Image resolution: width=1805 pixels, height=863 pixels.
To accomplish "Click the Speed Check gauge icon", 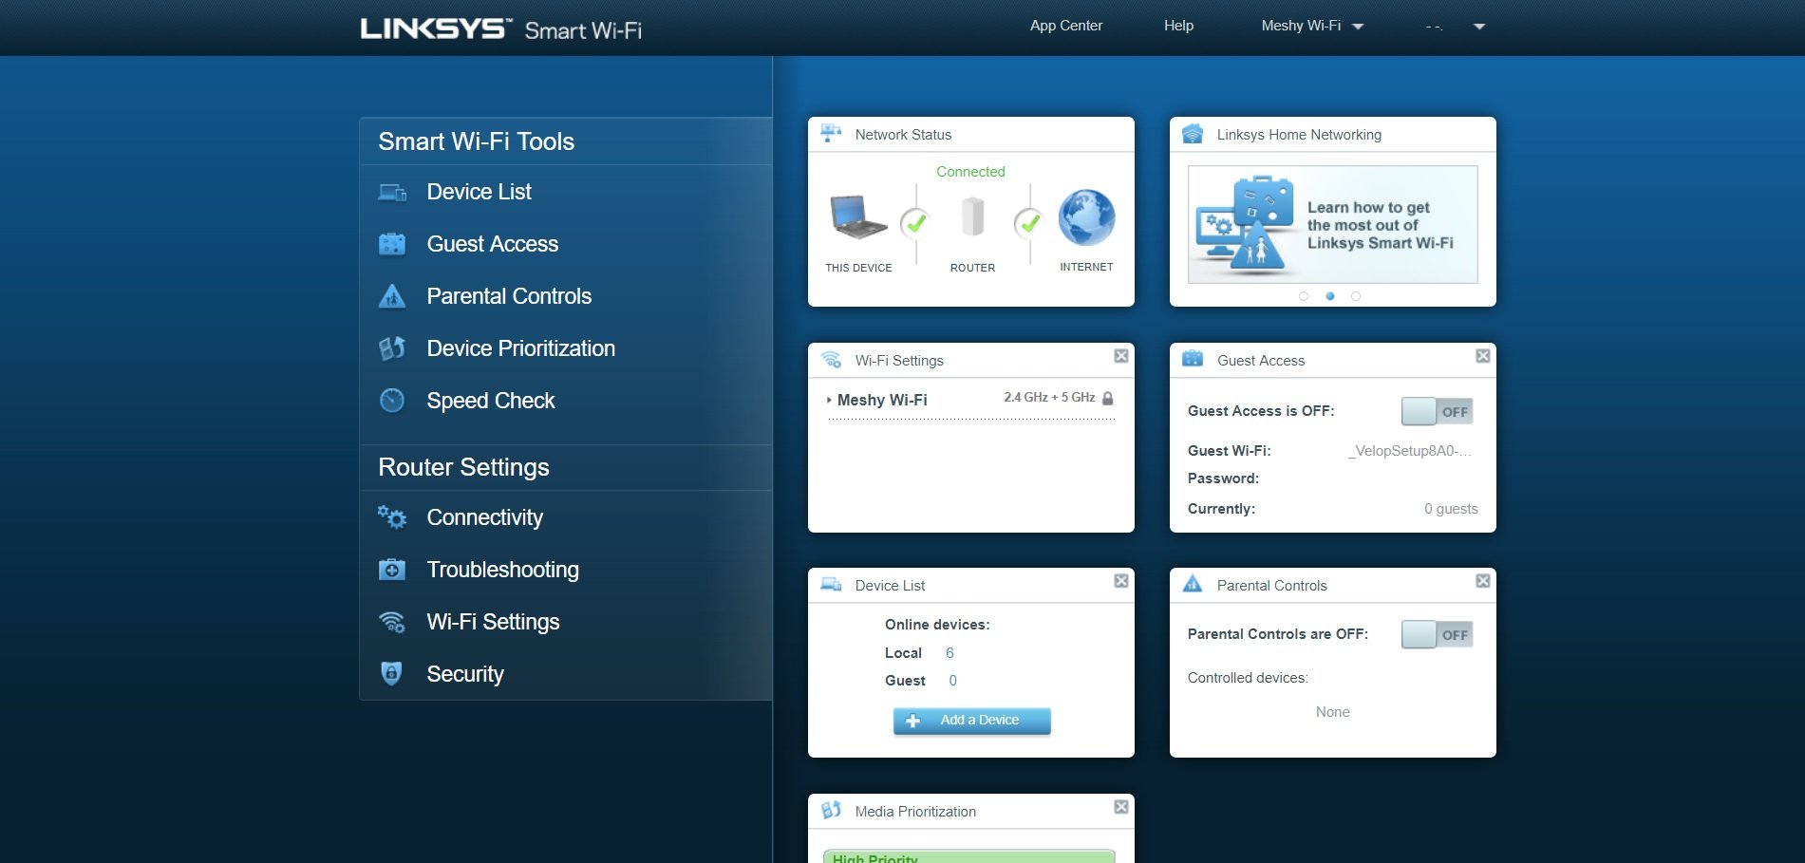I will tap(392, 401).
